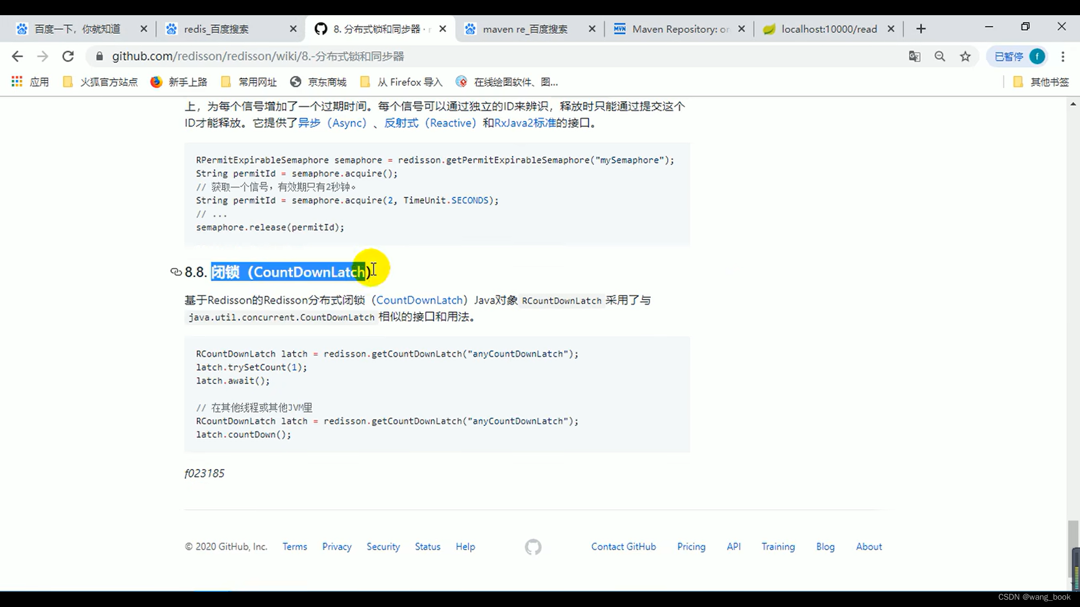Open the API footer link

click(733, 546)
